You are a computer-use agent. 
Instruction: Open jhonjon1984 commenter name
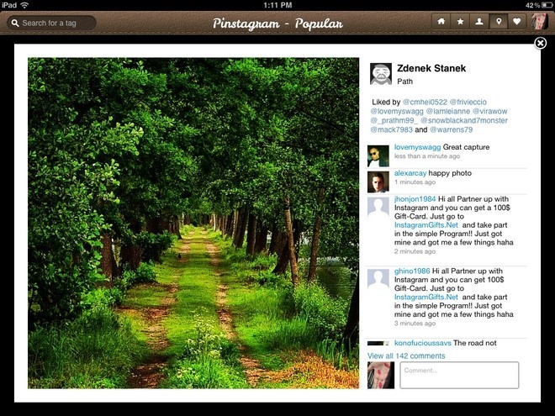click(x=415, y=199)
